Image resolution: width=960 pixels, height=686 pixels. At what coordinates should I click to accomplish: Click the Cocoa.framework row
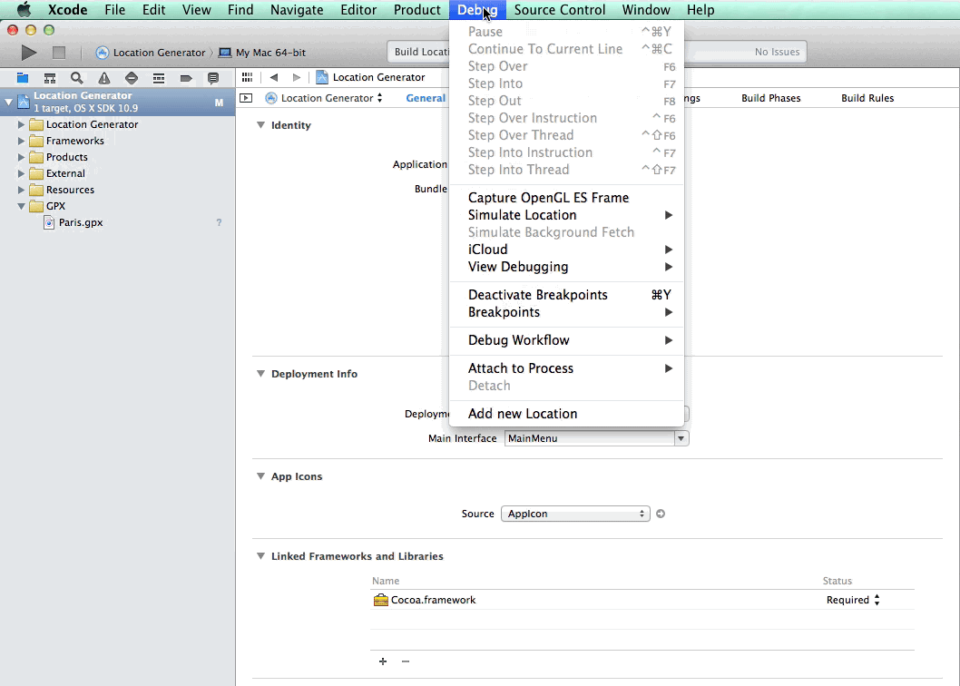click(642, 601)
